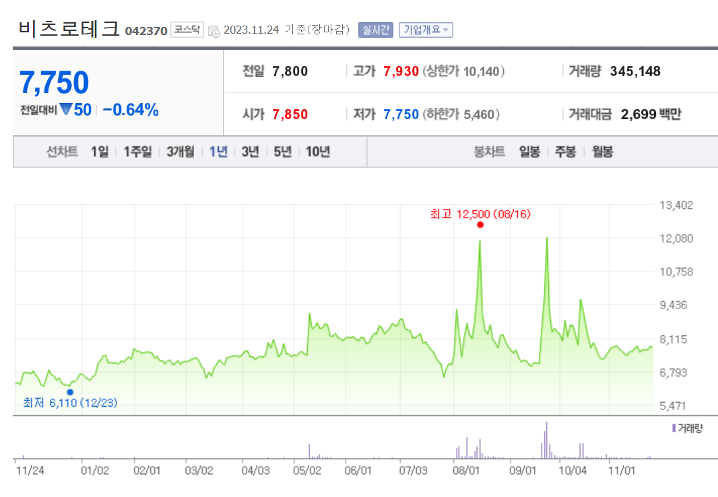Click the 12,080 y-axis label

tap(676, 238)
